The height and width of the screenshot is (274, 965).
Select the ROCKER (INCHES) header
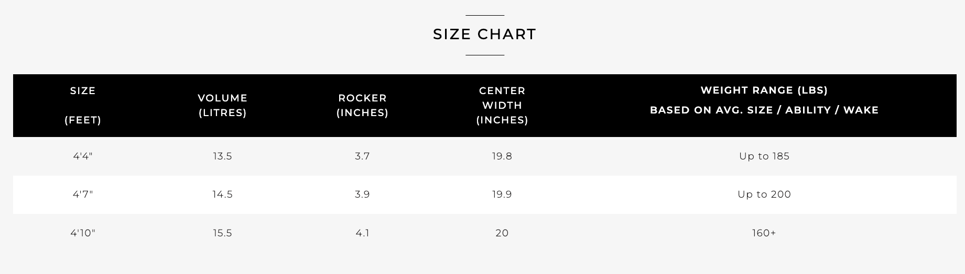coord(362,105)
